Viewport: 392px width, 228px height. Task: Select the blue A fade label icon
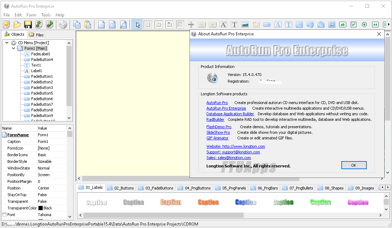[x=278, y=25]
